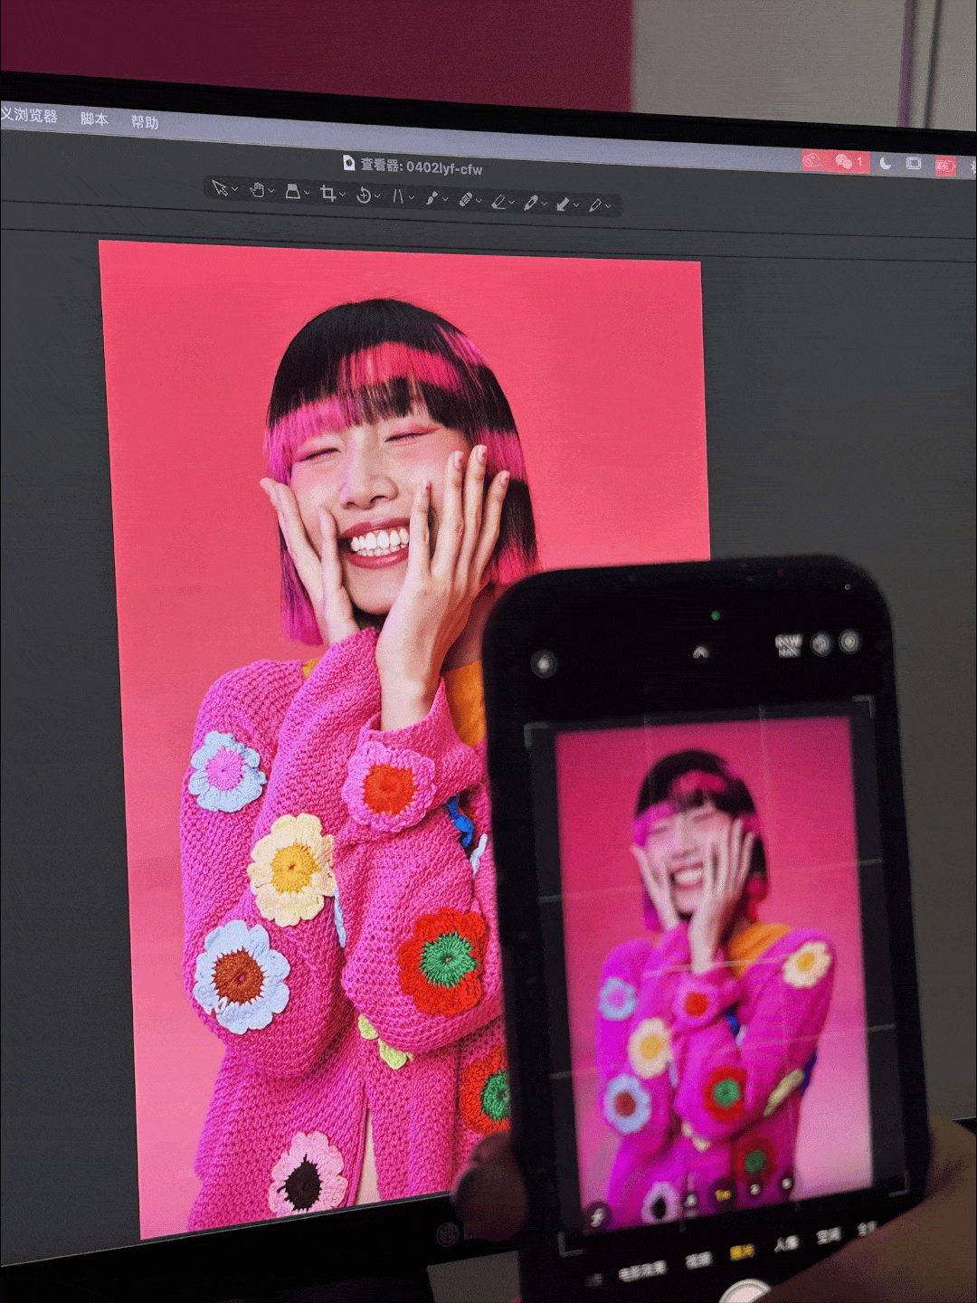Image resolution: width=977 pixels, height=1303 pixels.
Task: Select the Crop tool
Action: coord(327,193)
